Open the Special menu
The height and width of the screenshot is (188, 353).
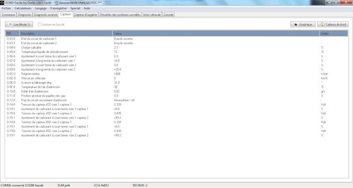point(75,8)
